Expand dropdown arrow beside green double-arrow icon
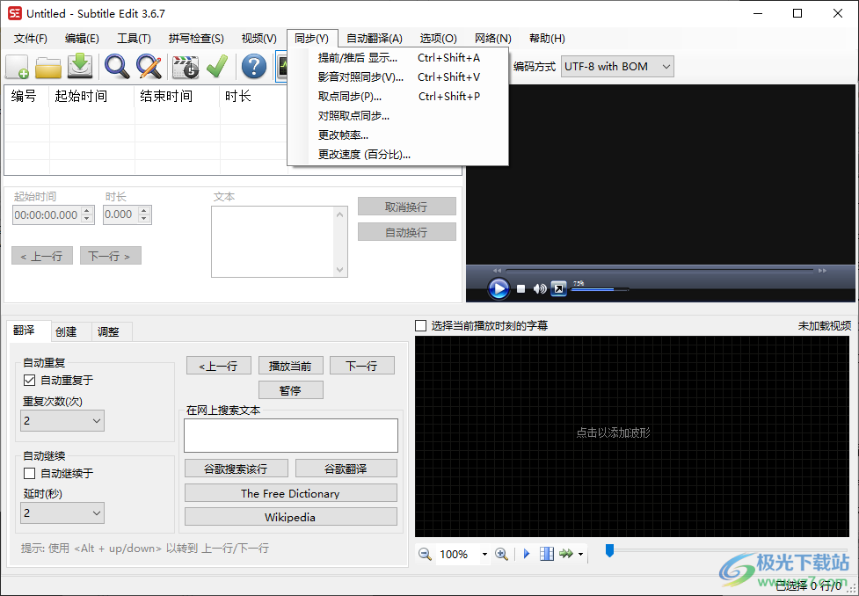859x596 pixels. 580,555
